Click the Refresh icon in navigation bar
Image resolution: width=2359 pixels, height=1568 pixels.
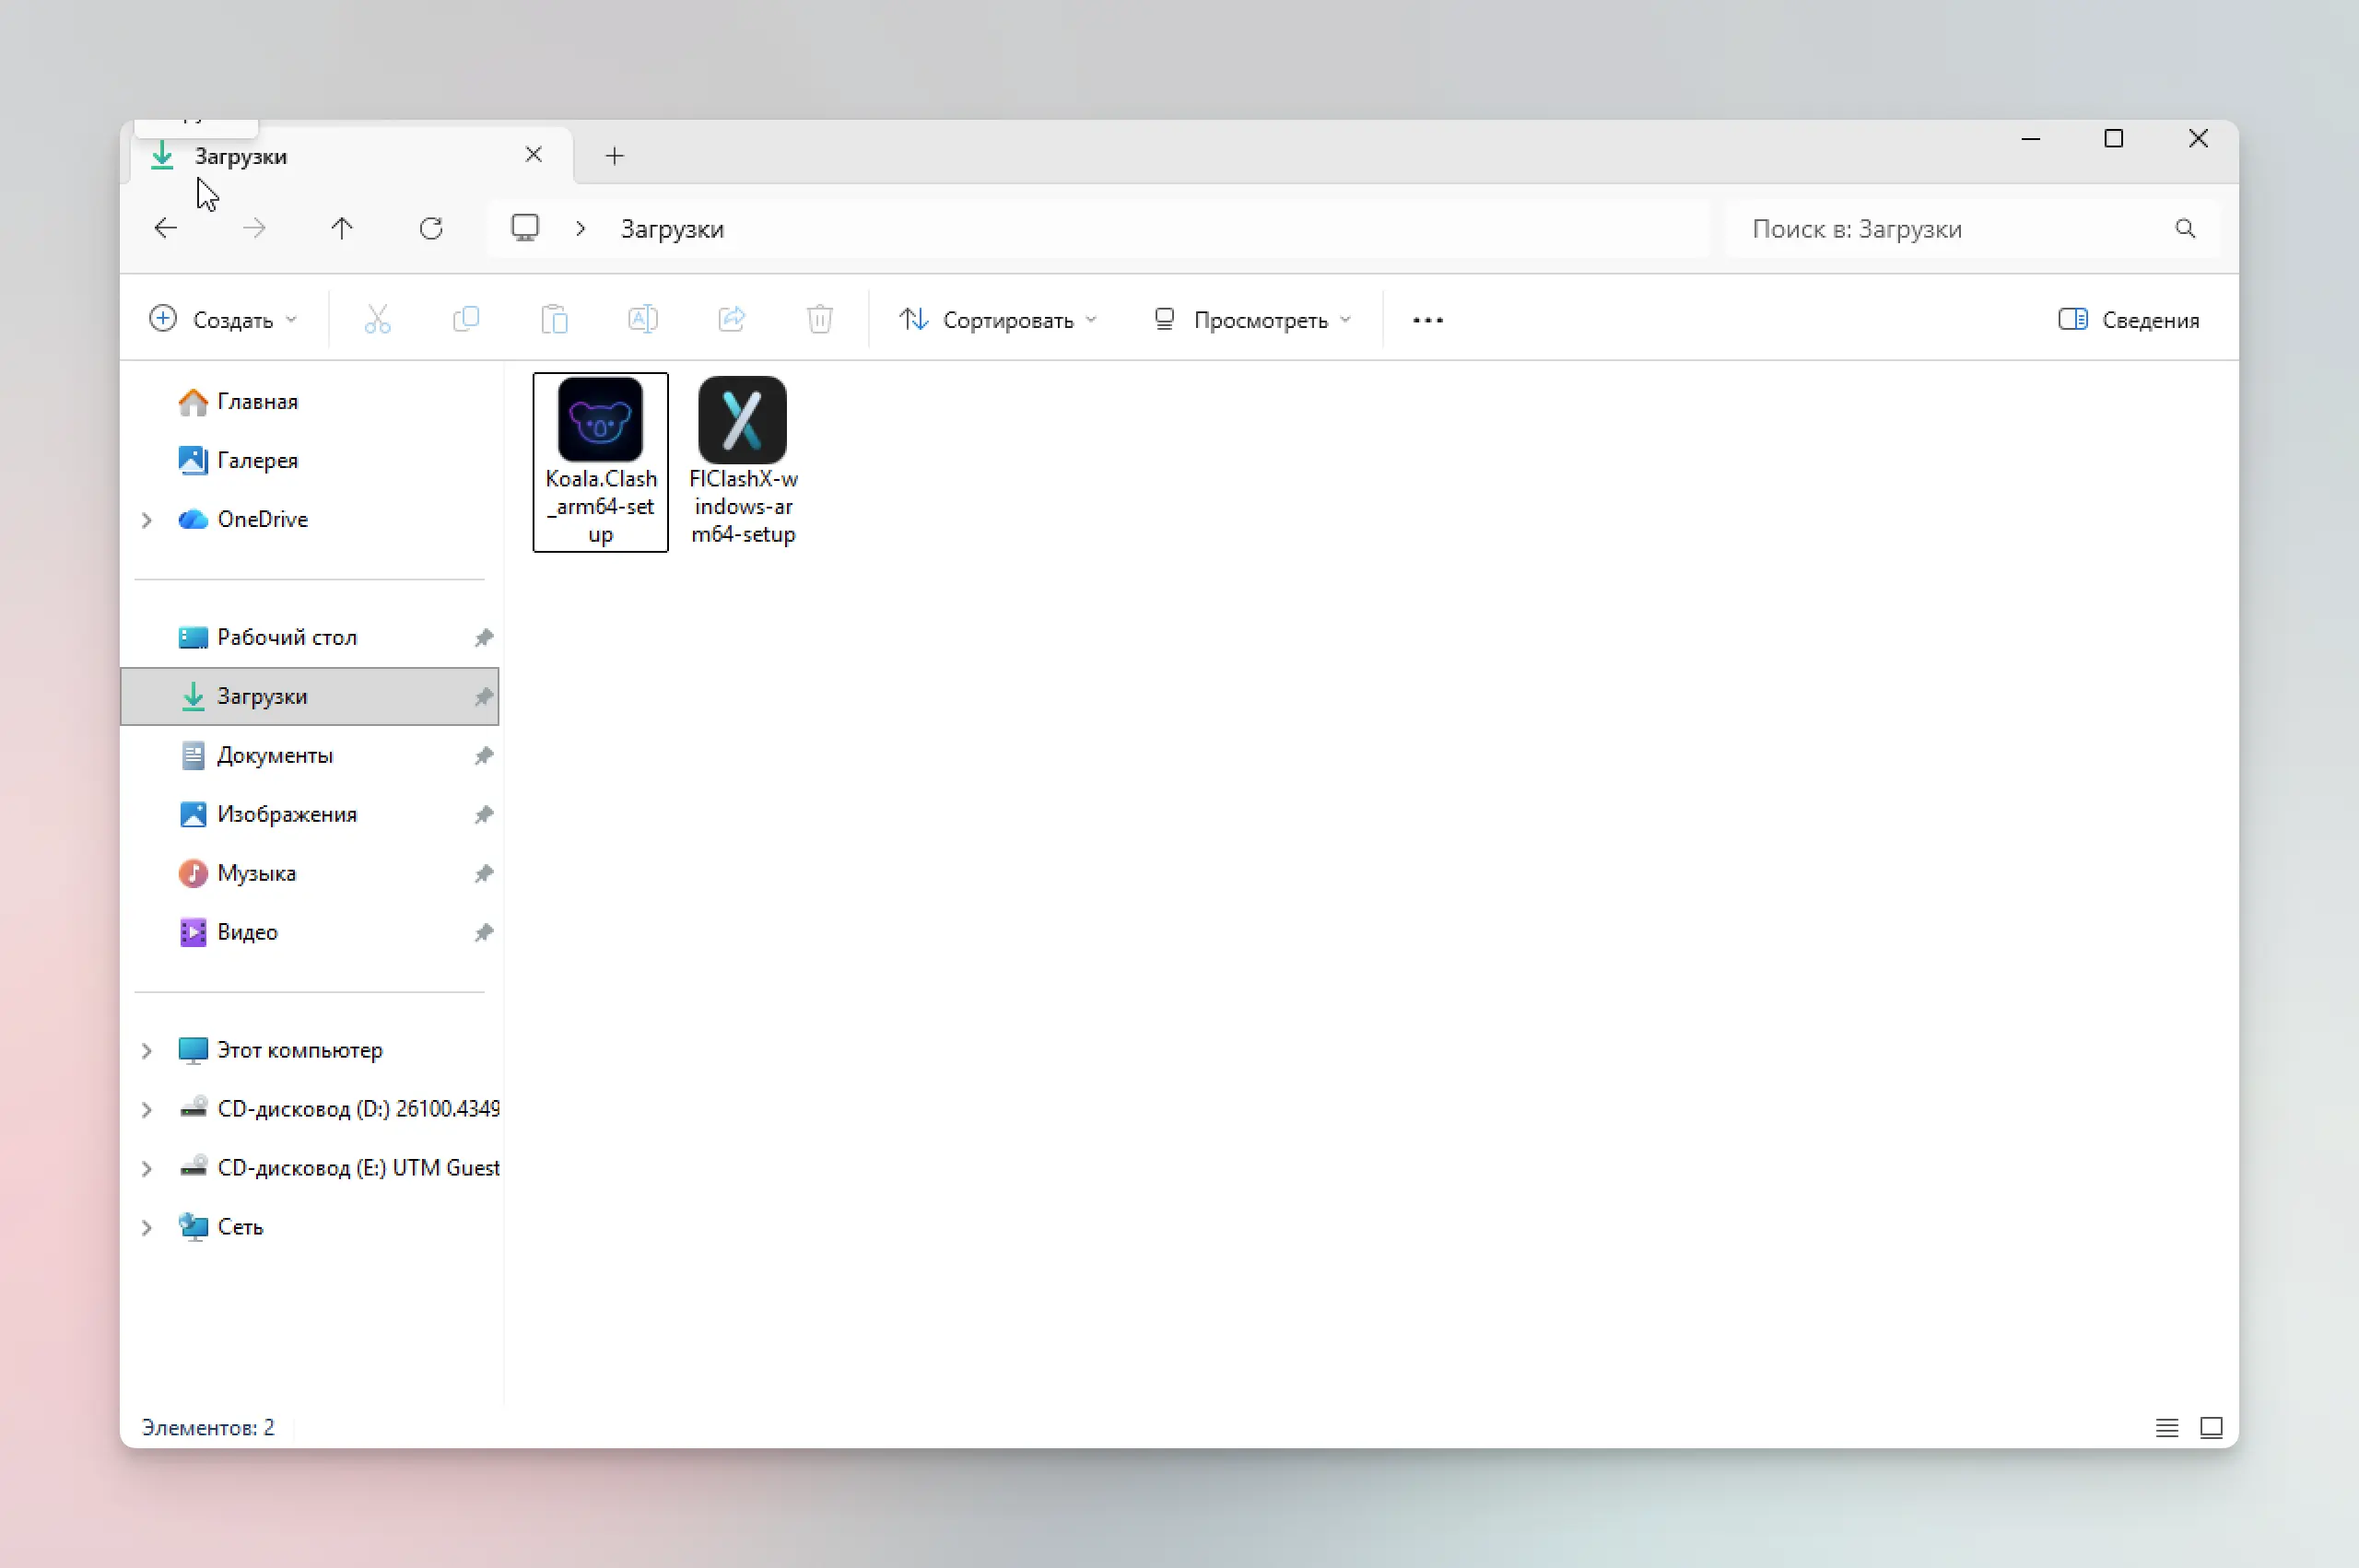pyautogui.click(x=431, y=229)
